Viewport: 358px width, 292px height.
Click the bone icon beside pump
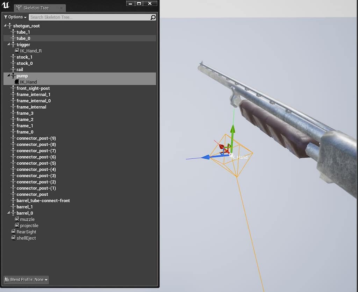click(13, 76)
